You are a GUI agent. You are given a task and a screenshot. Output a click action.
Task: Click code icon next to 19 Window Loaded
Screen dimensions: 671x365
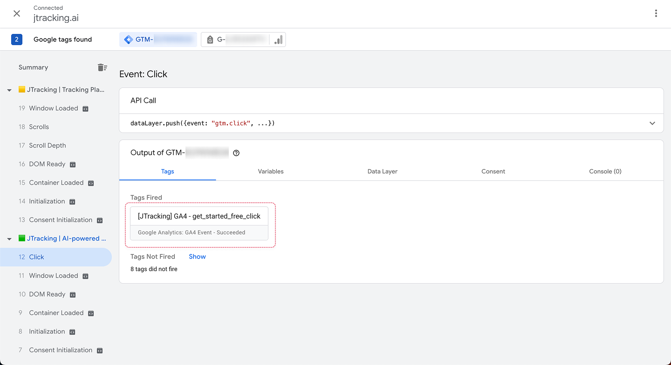pos(85,109)
